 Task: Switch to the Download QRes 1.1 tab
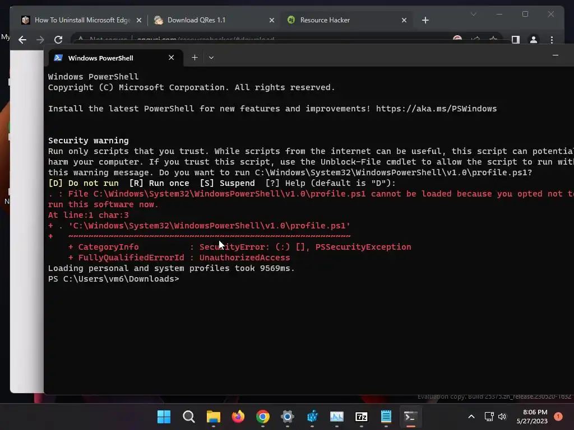(x=214, y=20)
